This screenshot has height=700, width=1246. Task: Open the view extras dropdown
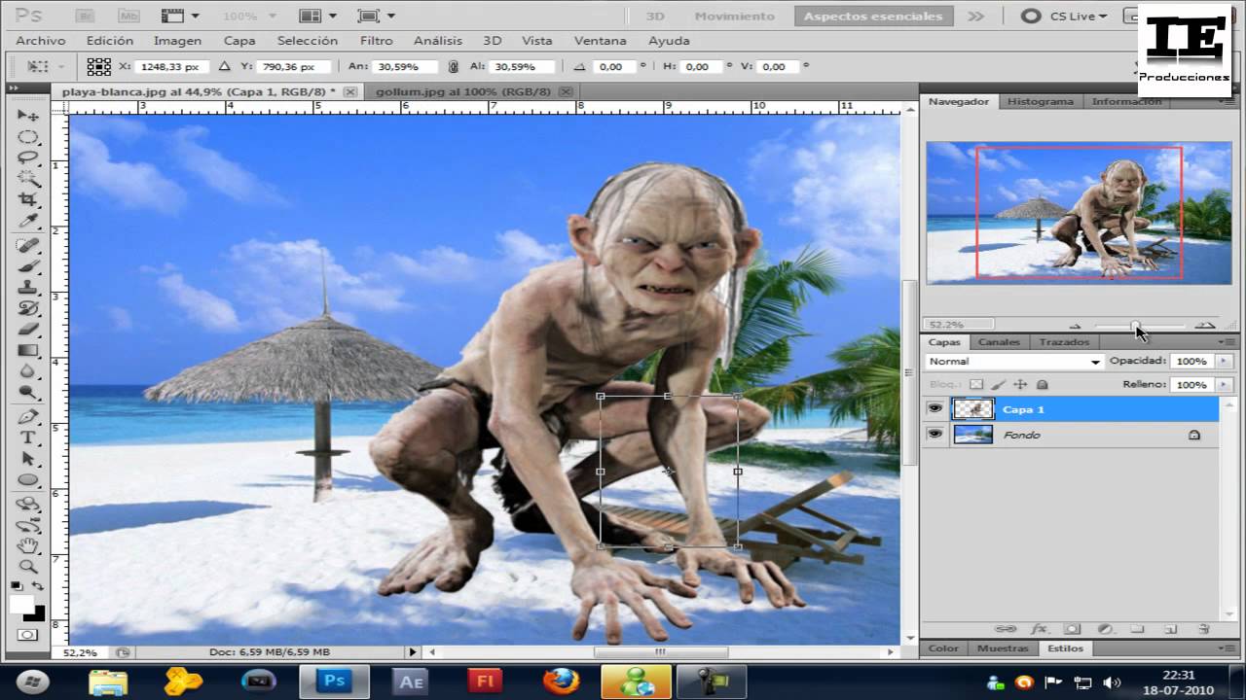click(179, 16)
